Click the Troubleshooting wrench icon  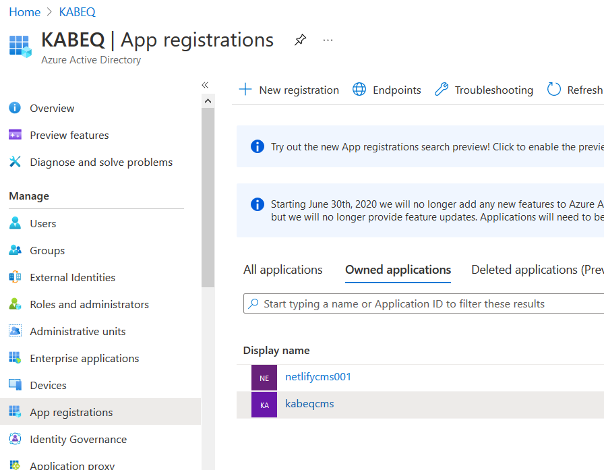pyautogui.click(x=442, y=90)
